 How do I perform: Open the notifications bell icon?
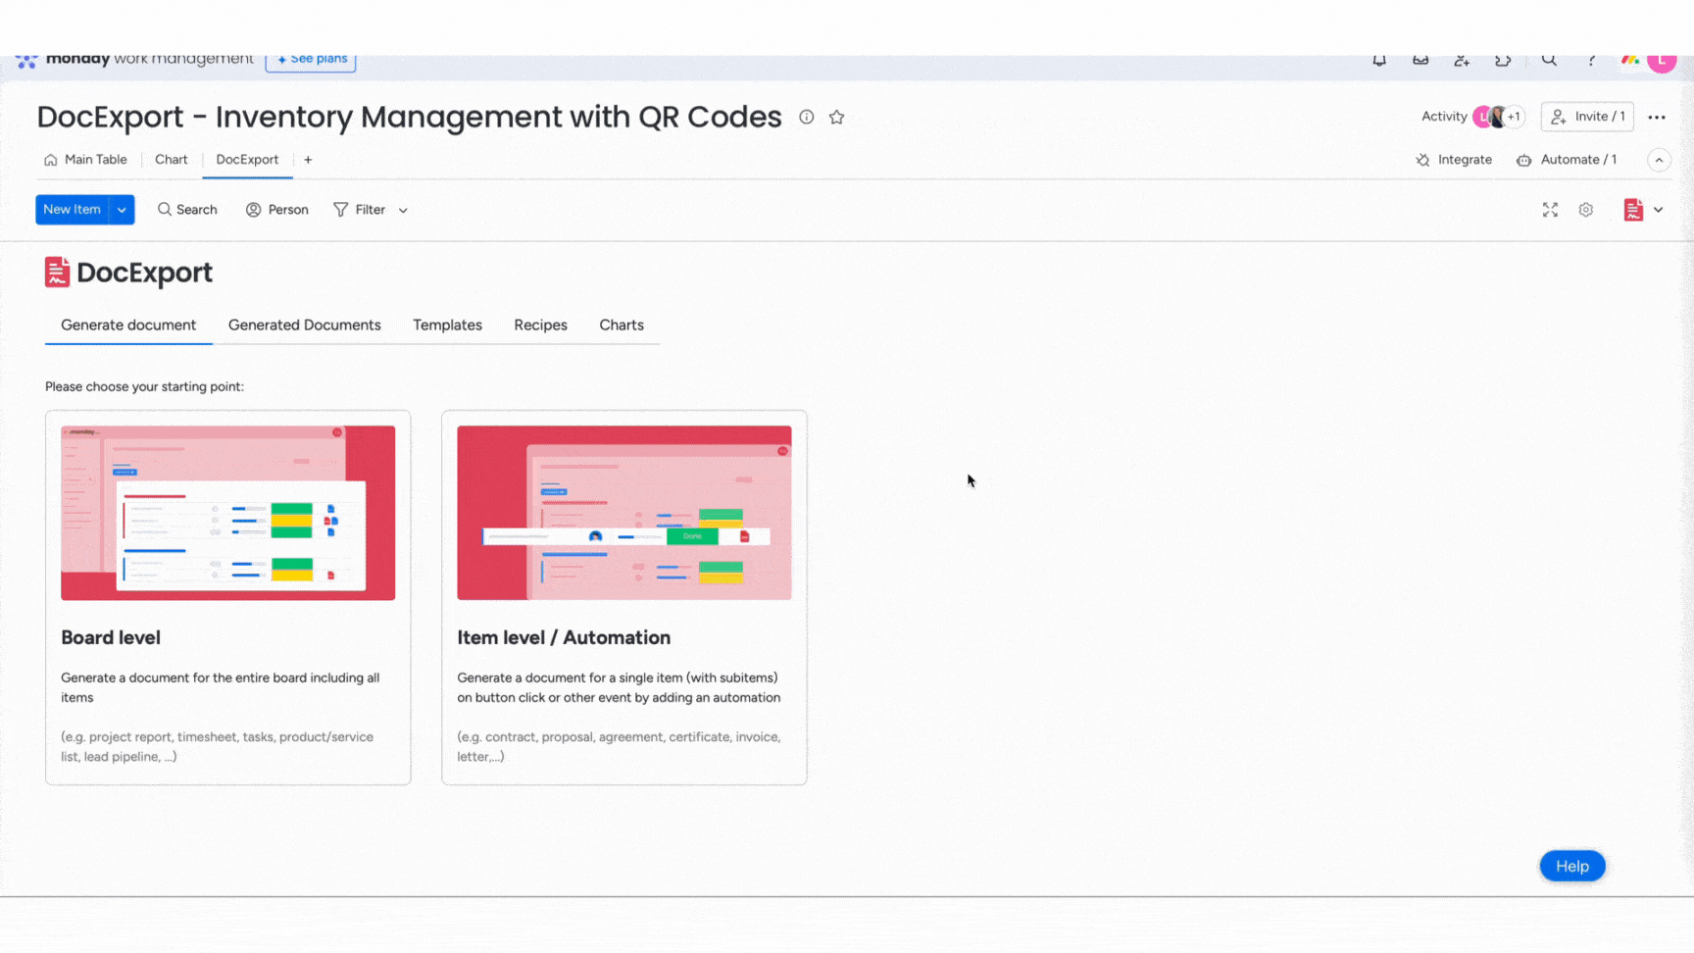1379,60
